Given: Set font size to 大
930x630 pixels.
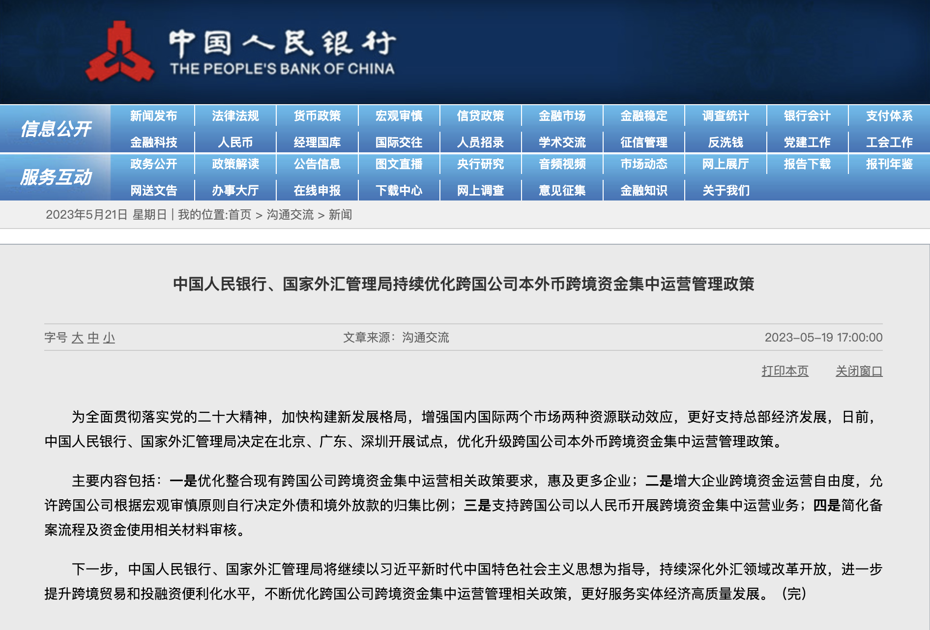Looking at the screenshot, I should click(x=77, y=338).
